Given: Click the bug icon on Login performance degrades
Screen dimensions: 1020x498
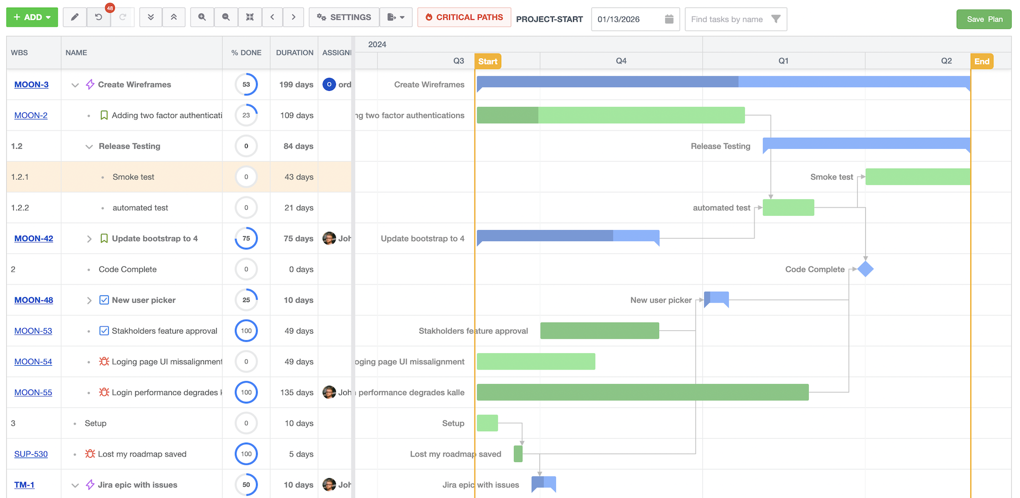Looking at the screenshot, I should pyautogui.click(x=104, y=392).
